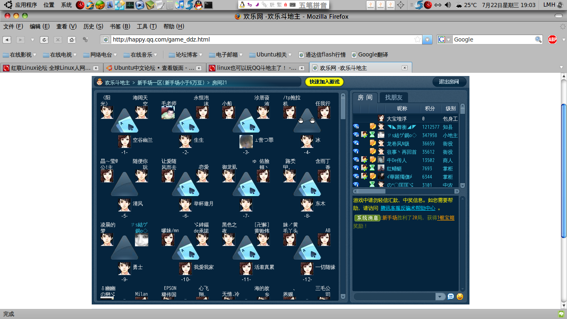This screenshot has width=567, height=319.
Task: Open the 文件 (F) menu
Action: [13, 26]
